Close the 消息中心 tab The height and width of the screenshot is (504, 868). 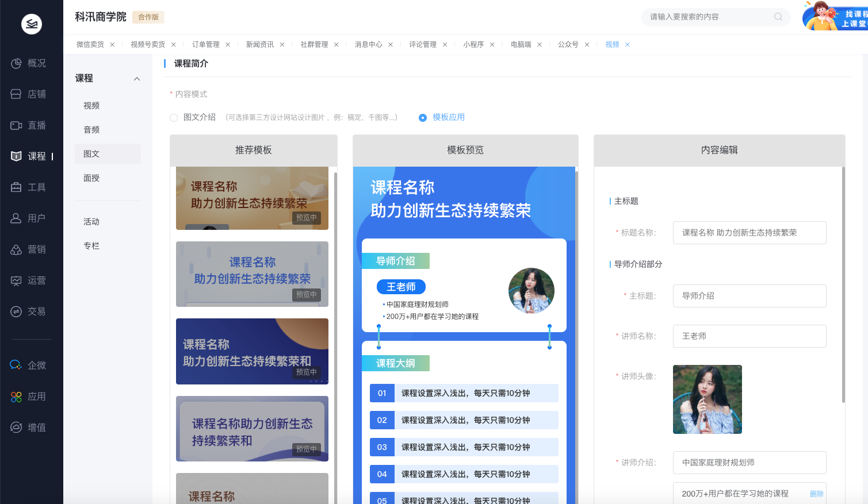tap(391, 44)
